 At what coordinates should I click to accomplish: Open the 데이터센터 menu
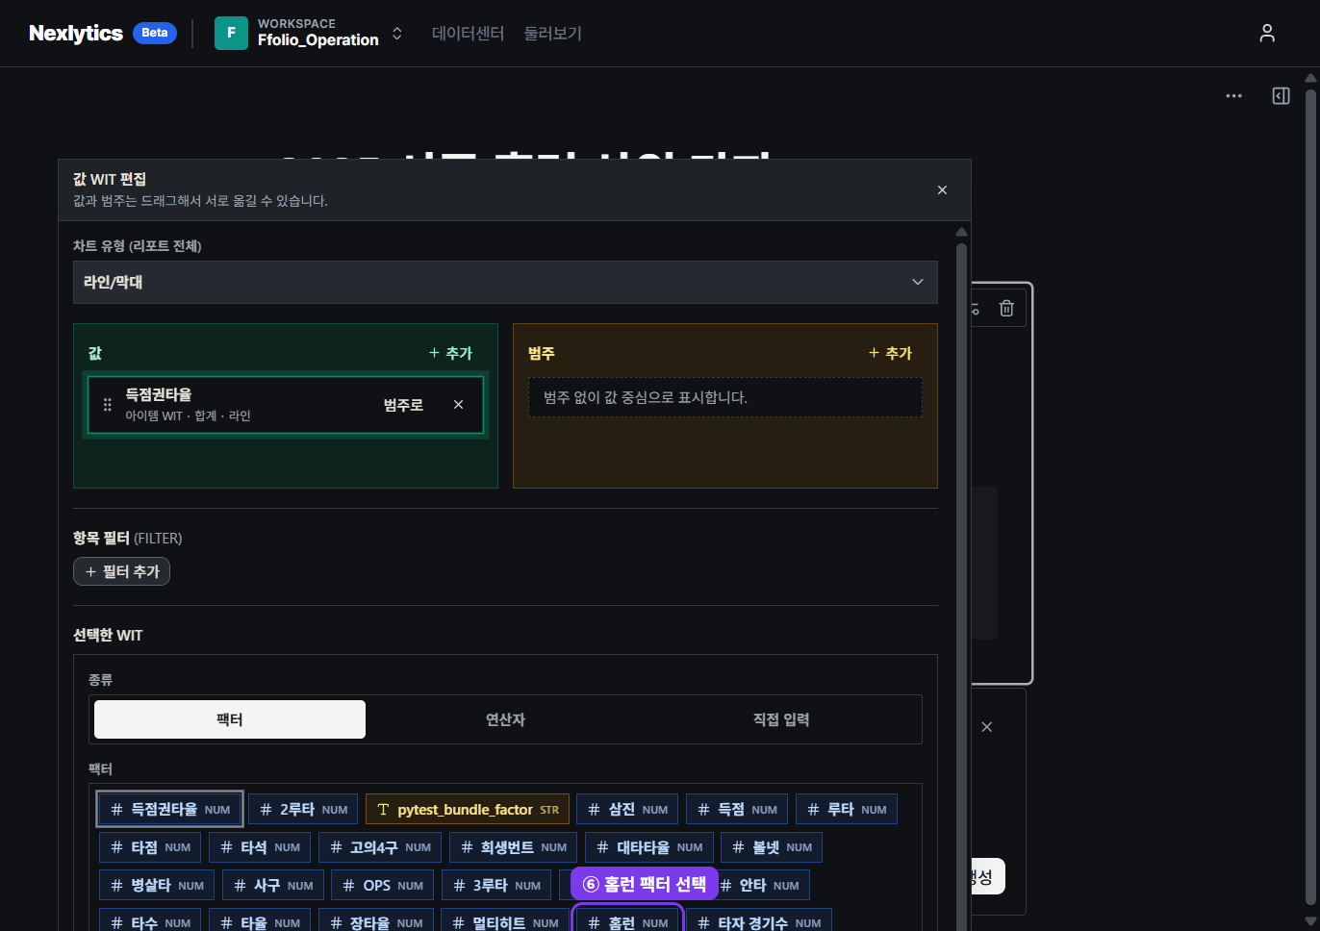pos(468,34)
